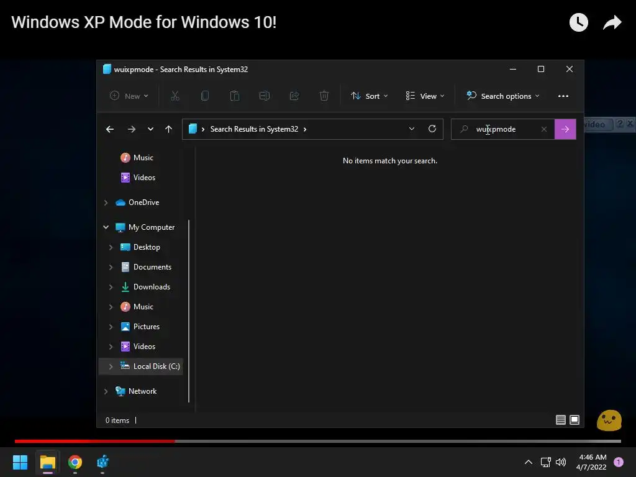The width and height of the screenshot is (636, 477).
Task: Open Videos under My Computer
Action: [x=139, y=347]
